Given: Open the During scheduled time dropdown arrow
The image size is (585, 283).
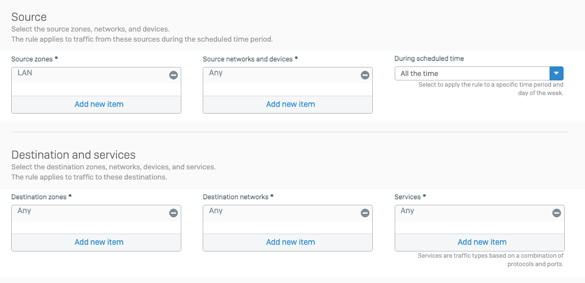Looking at the screenshot, I should [x=556, y=74].
